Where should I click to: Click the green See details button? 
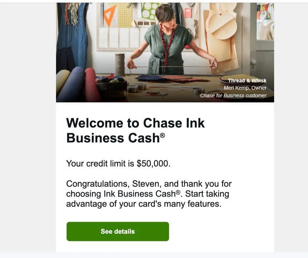pyautogui.click(x=118, y=231)
